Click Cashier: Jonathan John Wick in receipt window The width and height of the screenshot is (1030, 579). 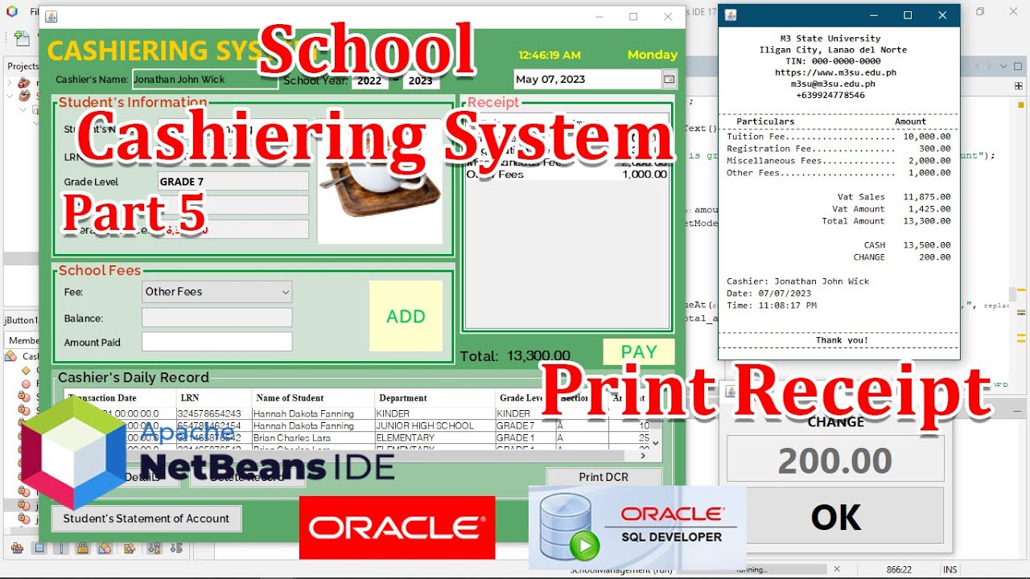click(x=797, y=281)
